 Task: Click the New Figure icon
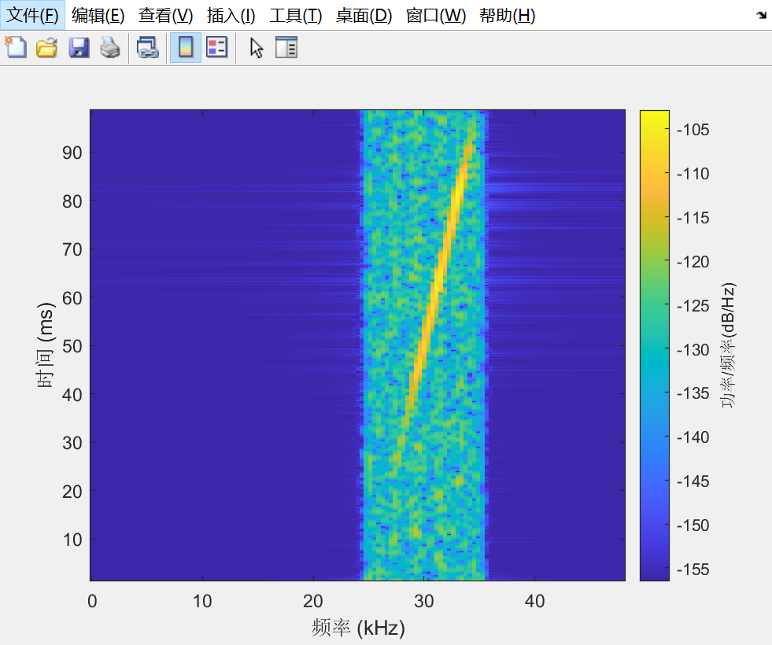click(16, 48)
